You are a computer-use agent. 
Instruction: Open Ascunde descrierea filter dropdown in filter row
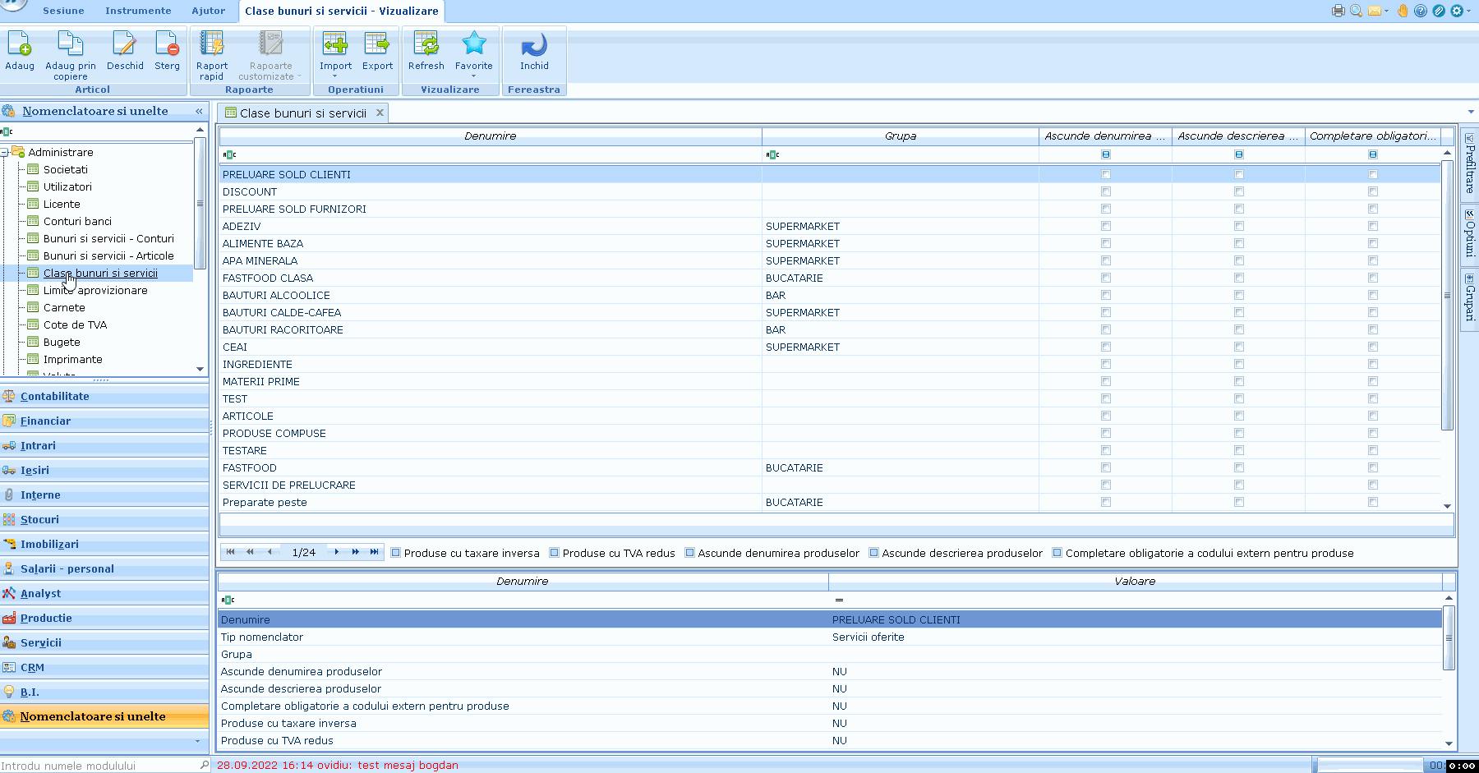1239,154
